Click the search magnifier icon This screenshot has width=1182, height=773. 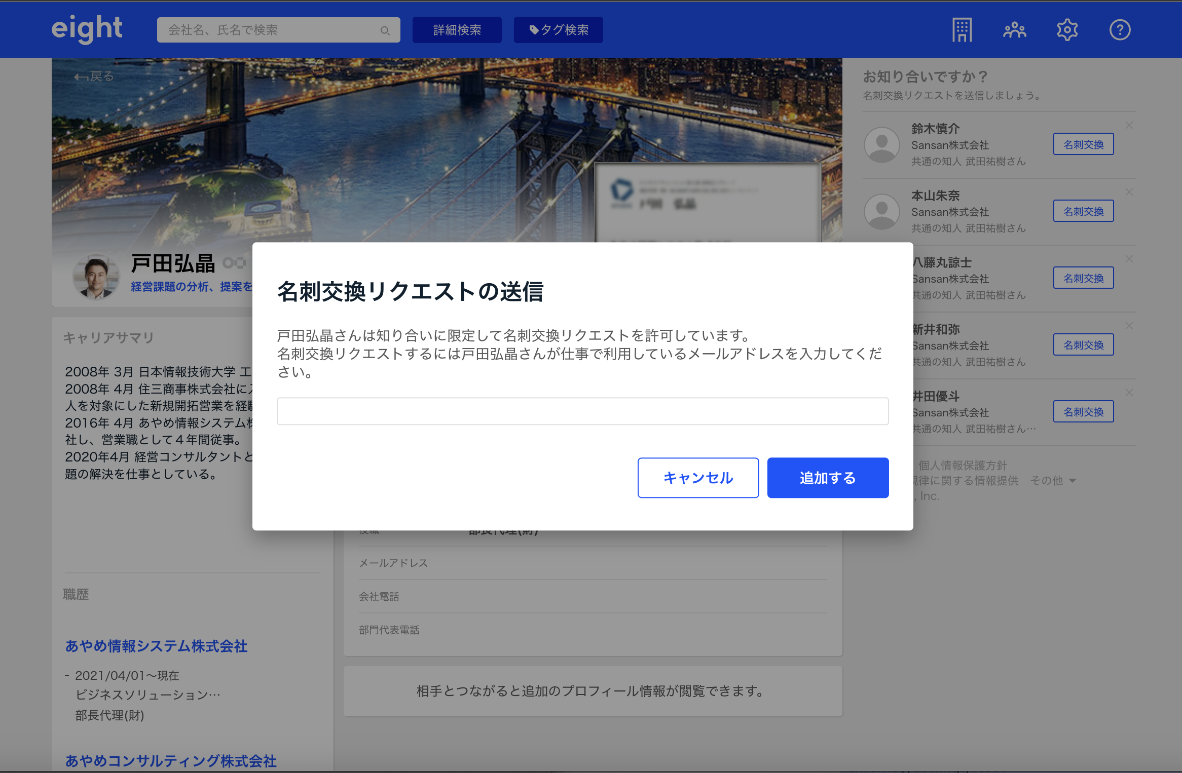point(385,30)
